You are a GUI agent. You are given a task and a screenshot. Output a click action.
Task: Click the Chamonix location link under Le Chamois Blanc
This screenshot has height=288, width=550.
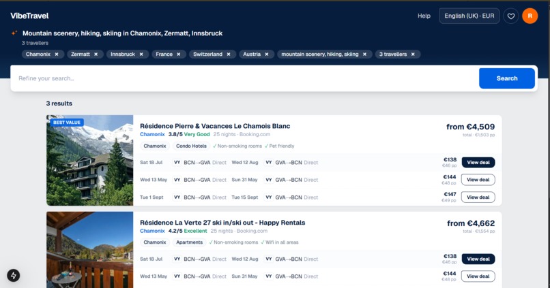pos(152,134)
